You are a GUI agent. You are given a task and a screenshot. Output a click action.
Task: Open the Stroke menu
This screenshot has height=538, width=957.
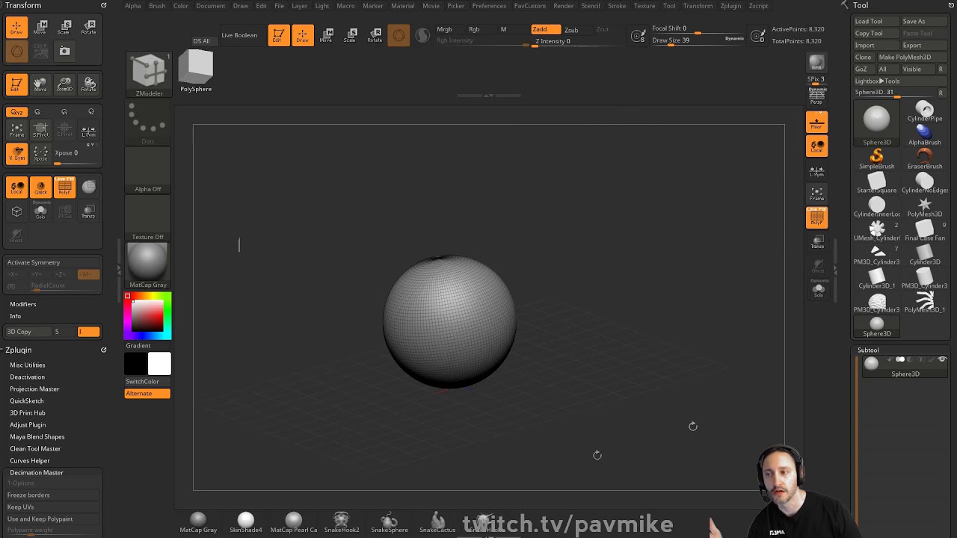pyautogui.click(x=617, y=6)
